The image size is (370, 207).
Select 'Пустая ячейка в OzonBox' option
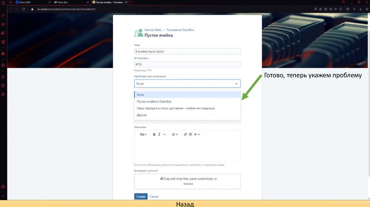coord(188,101)
